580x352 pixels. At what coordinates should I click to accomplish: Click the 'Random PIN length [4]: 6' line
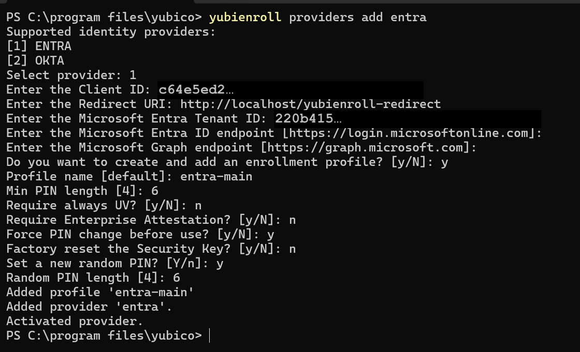coord(93,278)
